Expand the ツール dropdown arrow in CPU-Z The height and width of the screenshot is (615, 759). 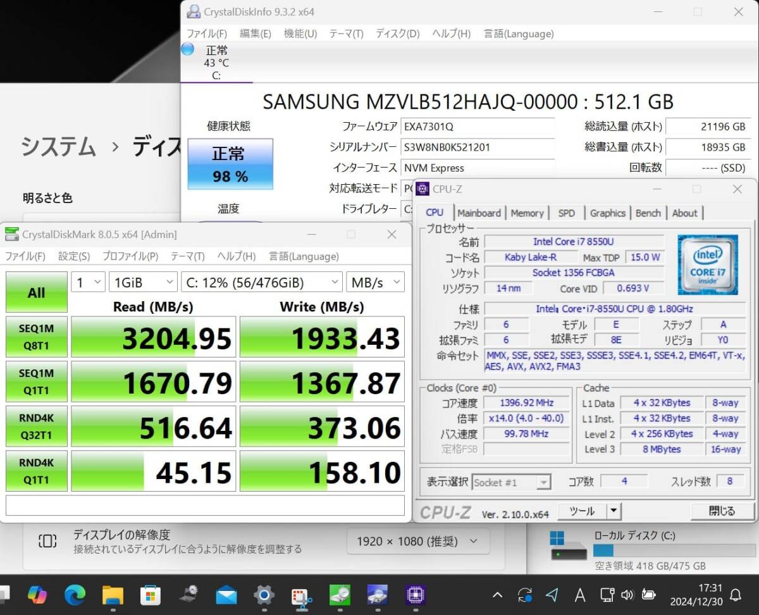(x=614, y=511)
